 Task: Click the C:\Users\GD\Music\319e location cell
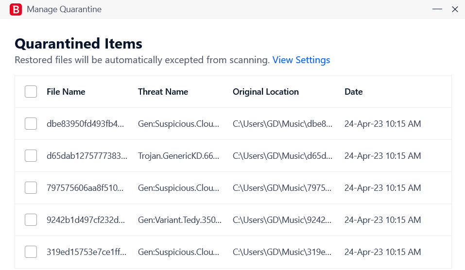click(282, 252)
